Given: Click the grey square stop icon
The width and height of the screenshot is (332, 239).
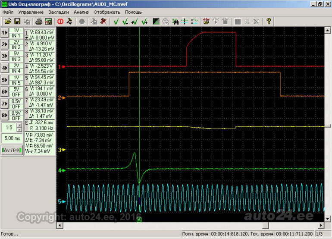Looking at the screenshot, I should click(x=238, y=22).
